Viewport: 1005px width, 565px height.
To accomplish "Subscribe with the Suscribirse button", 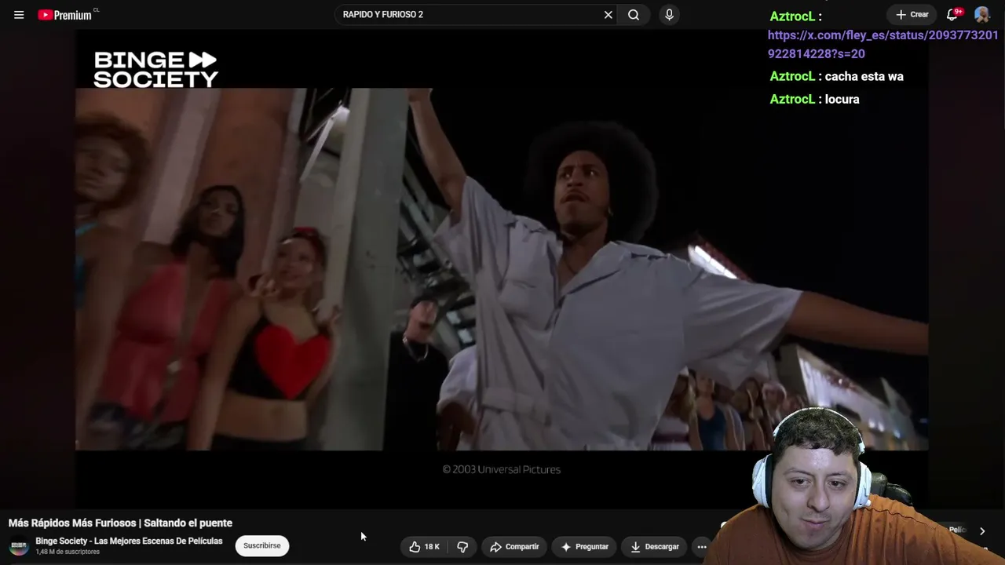I will point(262,546).
